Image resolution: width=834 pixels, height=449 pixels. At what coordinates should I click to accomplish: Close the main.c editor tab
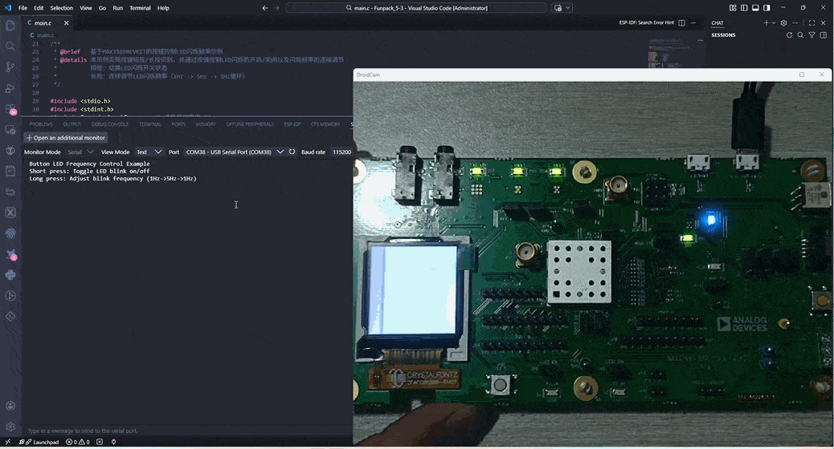click(66, 22)
